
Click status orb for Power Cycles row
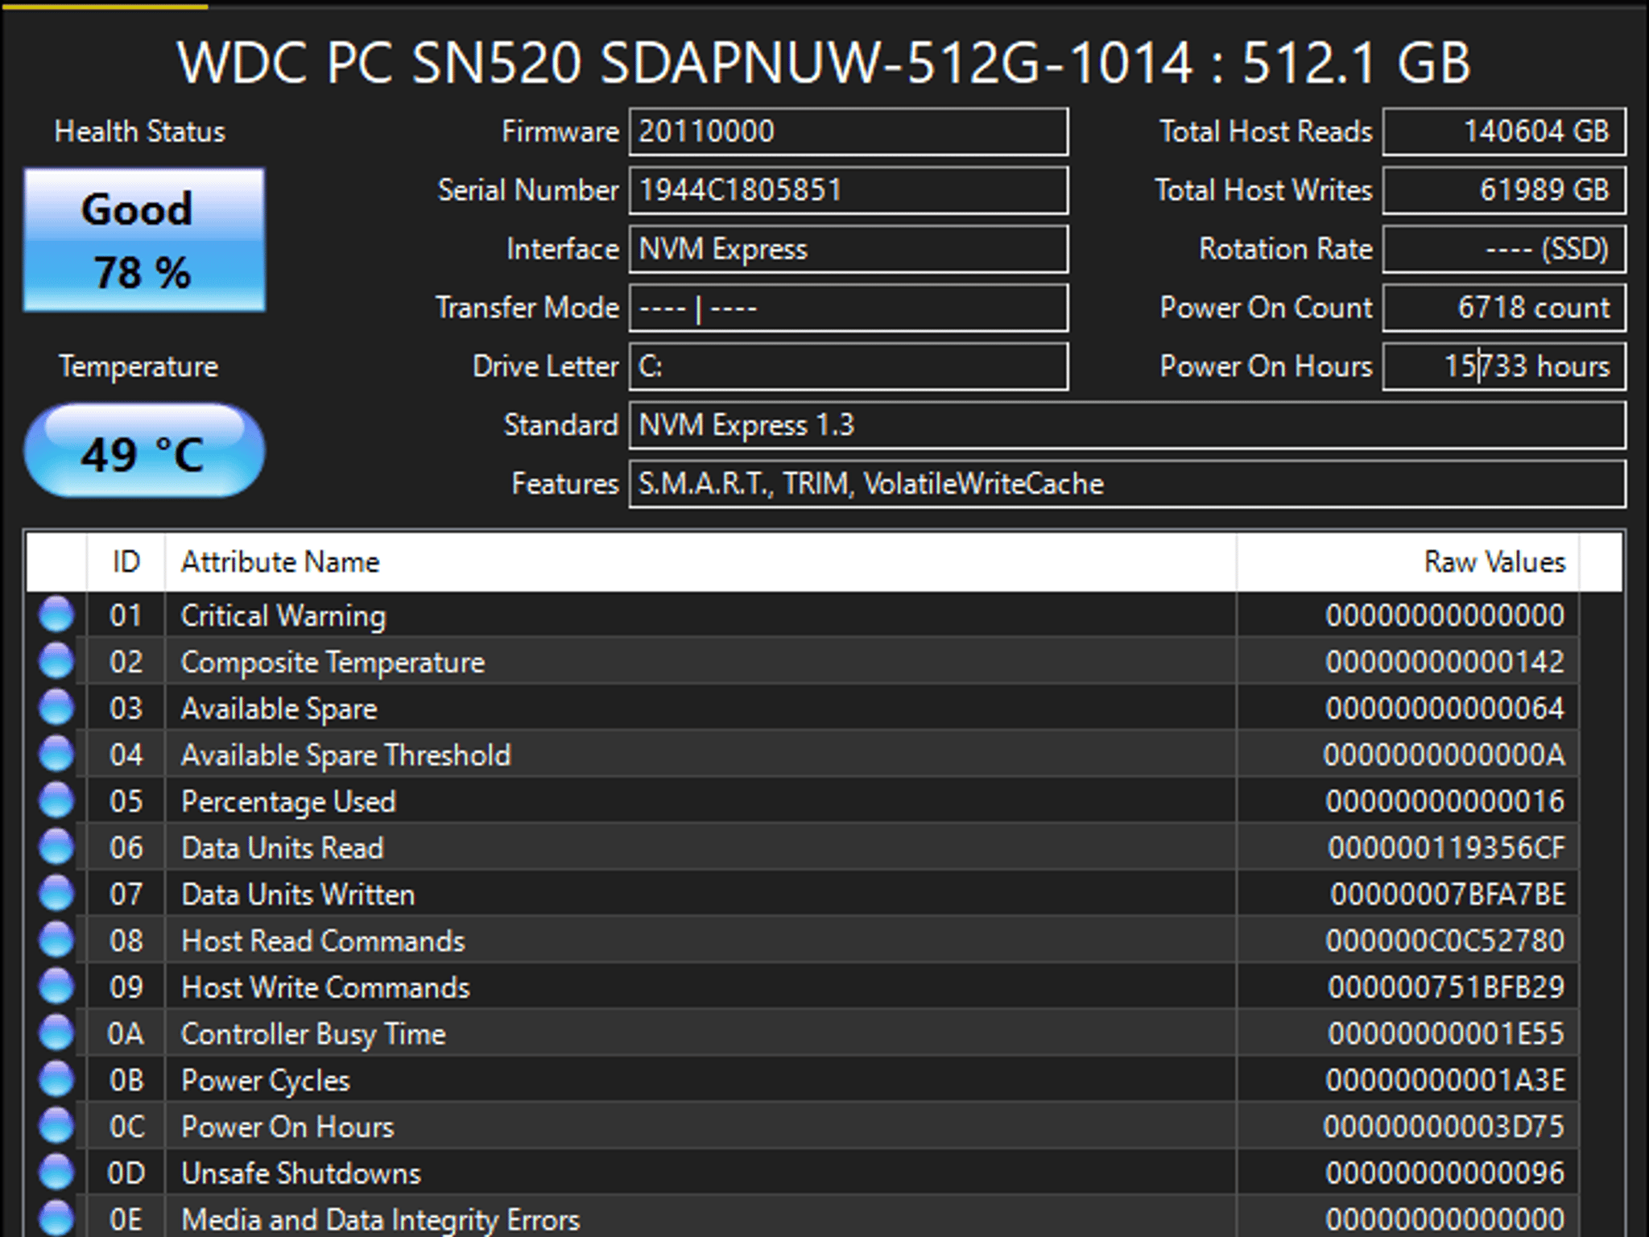point(56,1080)
